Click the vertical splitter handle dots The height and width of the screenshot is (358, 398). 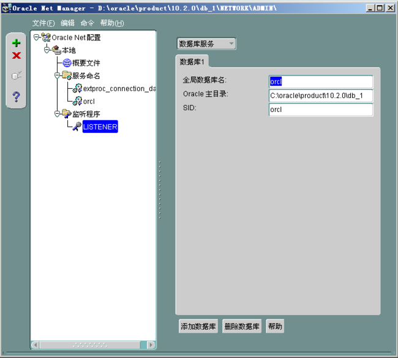[160, 190]
